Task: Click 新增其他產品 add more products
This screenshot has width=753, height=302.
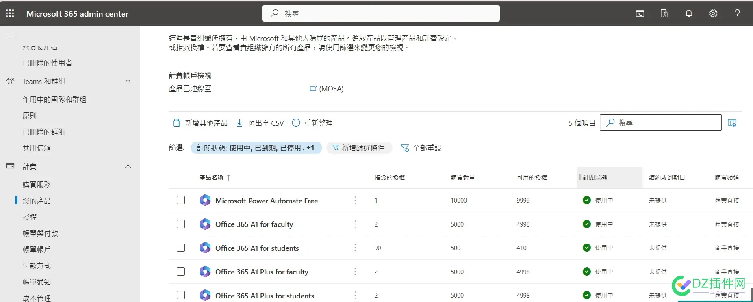Action: pos(200,123)
